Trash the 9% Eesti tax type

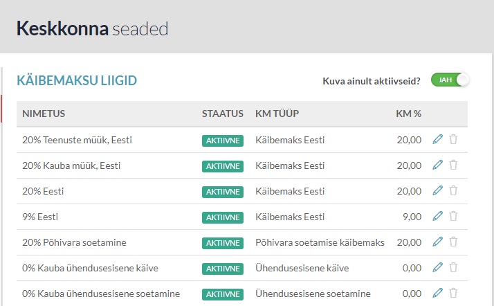(x=453, y=216)
